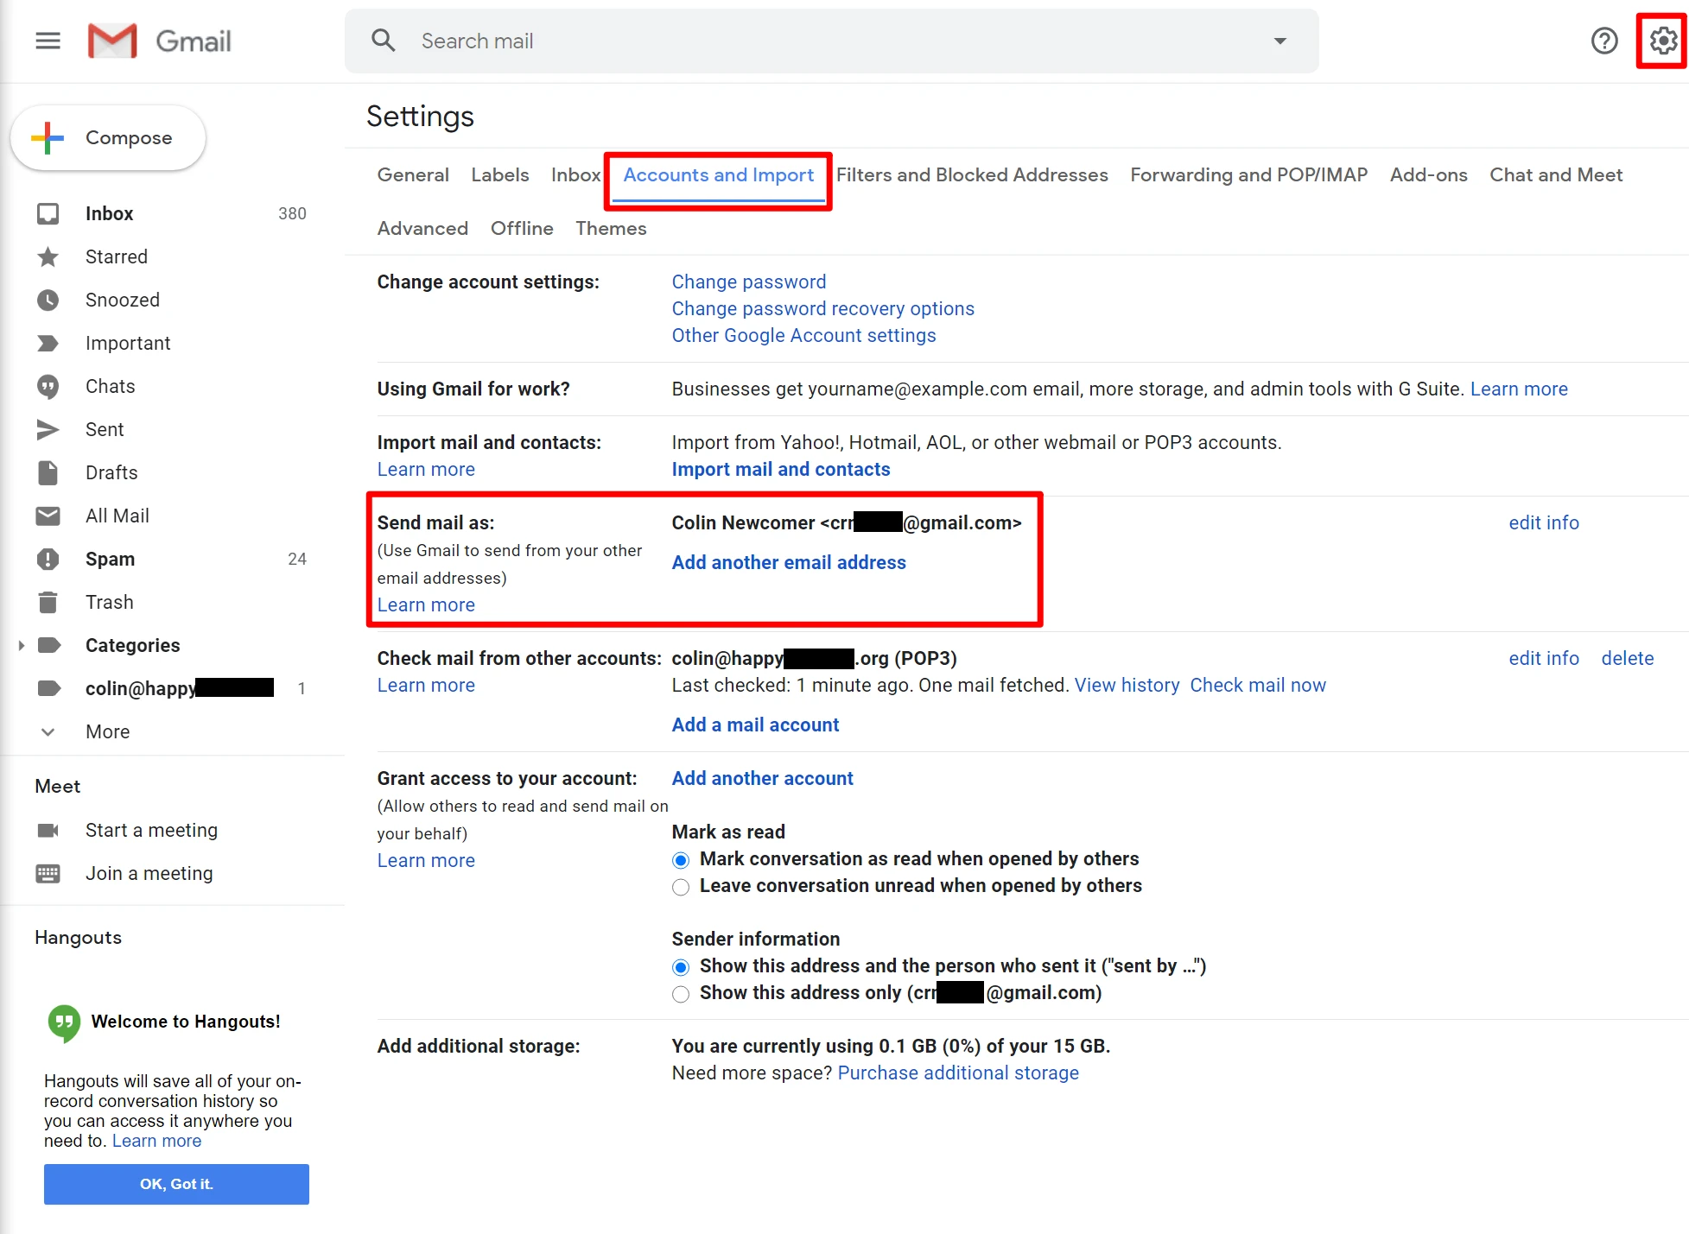The width and height of the screenshot is (1689, 1234).
Task: Click the Trash sidebar icon
Action: click(48, 602)
